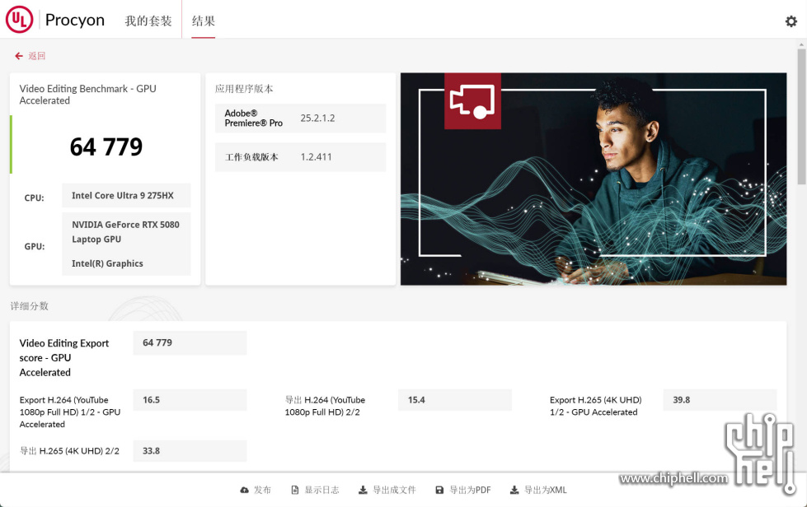Click the 应用程序版本 heading
This screenshot has width=807, height=507.
point(244,89)
